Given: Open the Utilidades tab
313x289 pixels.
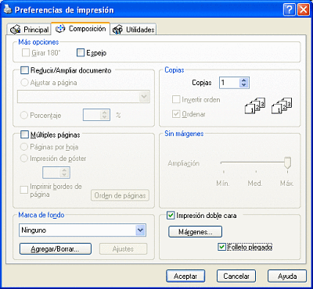Looking at the screenshot, I should click(134, 30).
